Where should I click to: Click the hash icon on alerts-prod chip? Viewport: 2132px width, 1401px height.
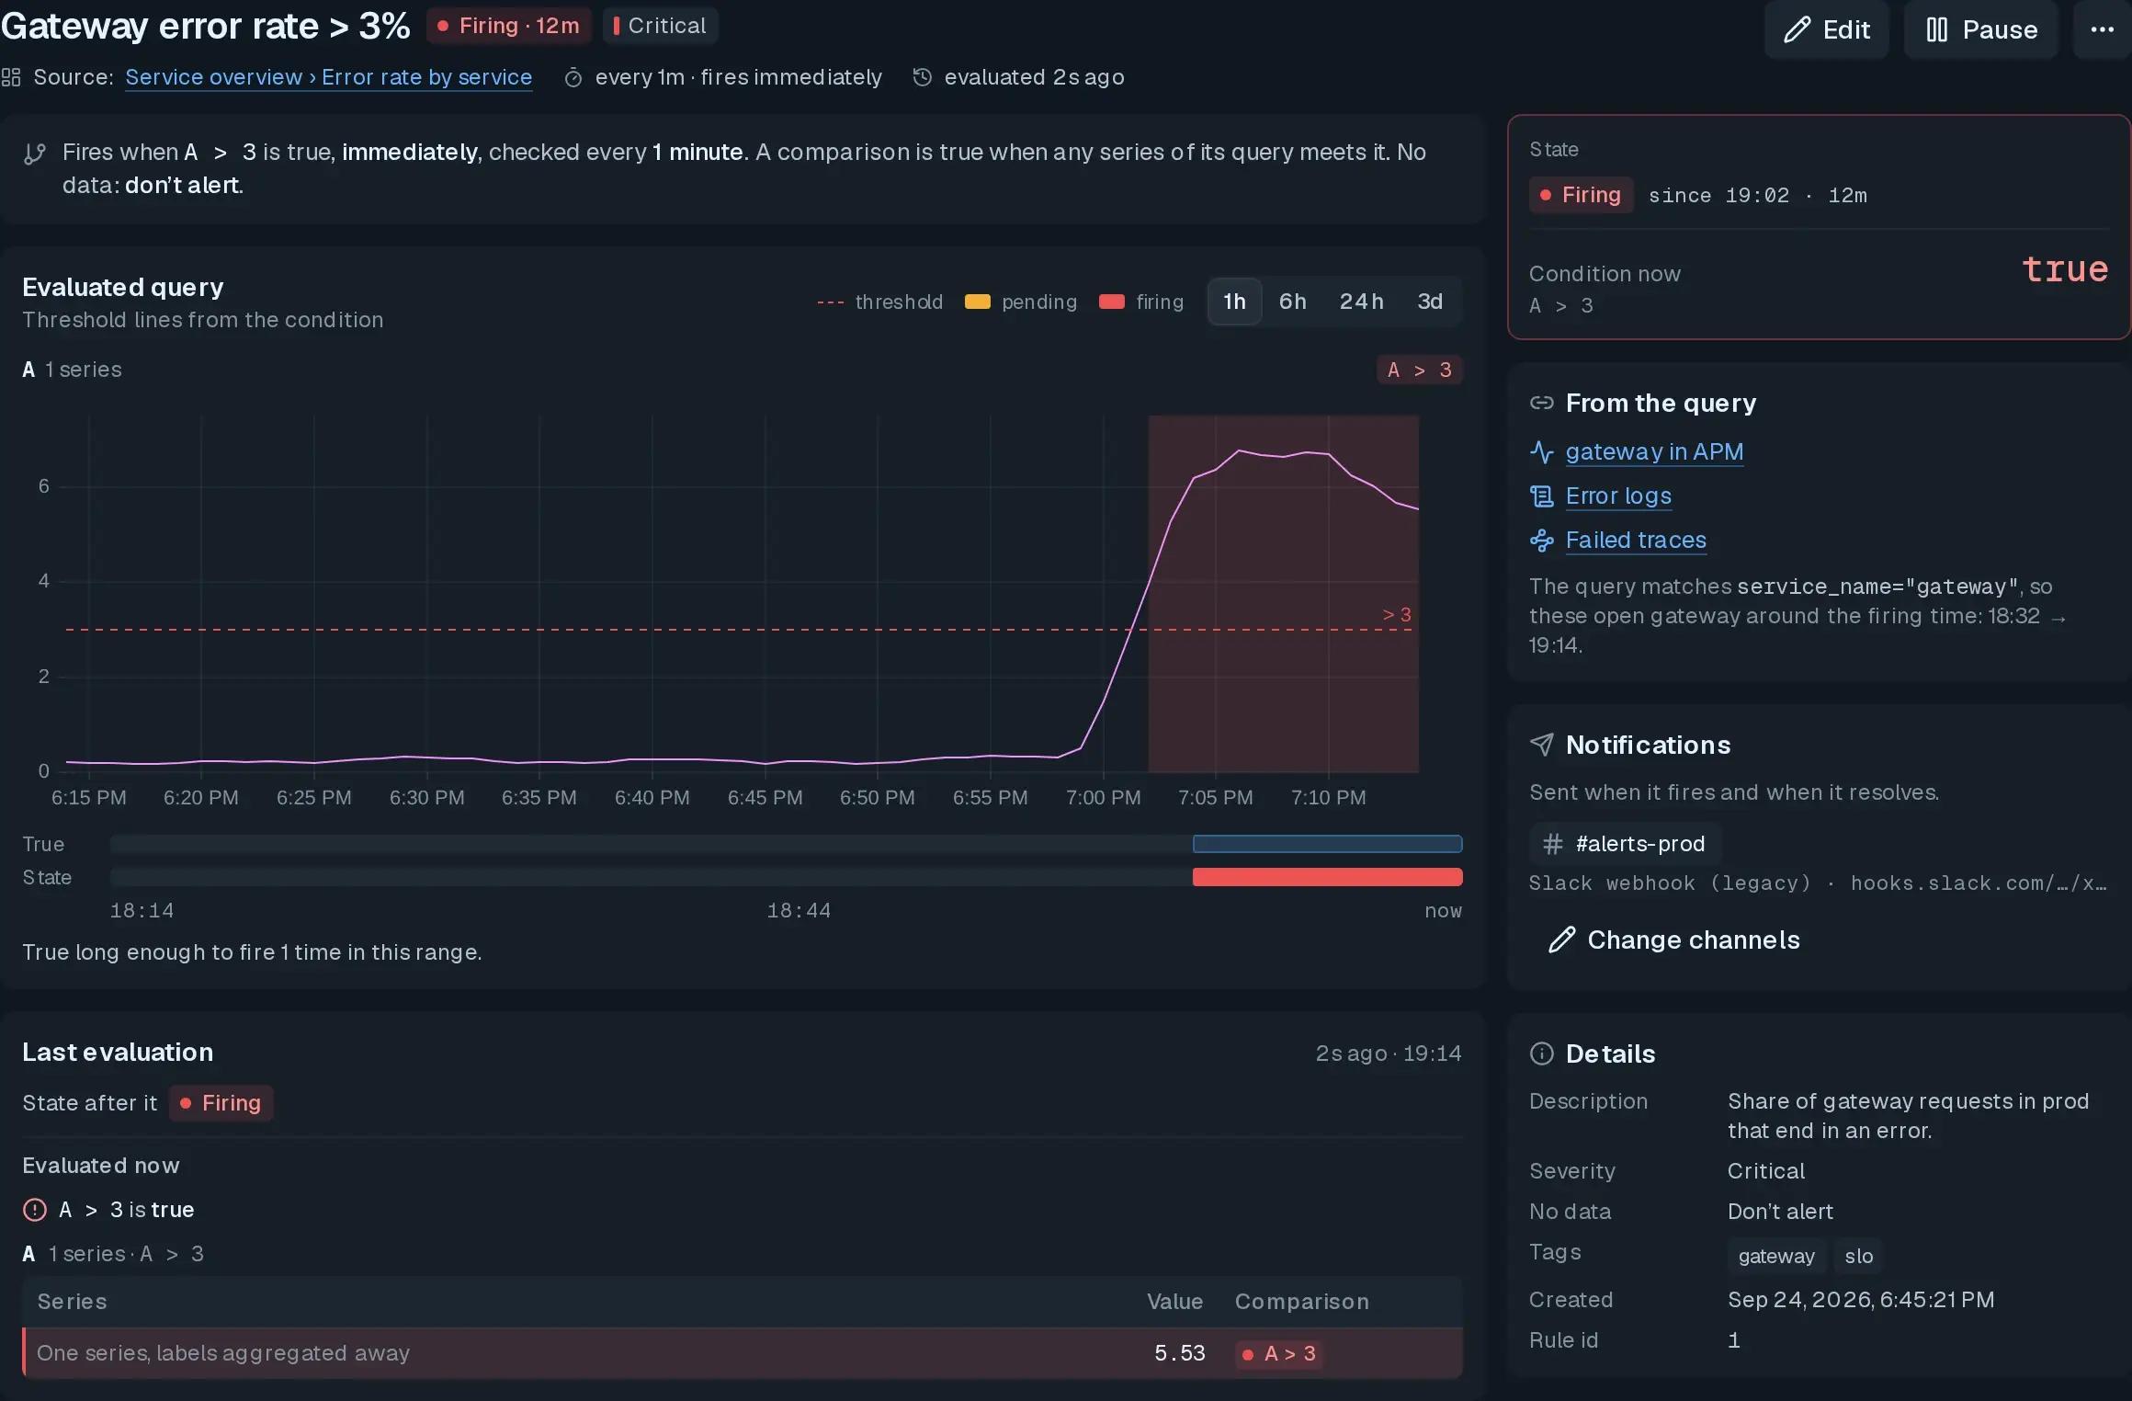(1553, 843)
